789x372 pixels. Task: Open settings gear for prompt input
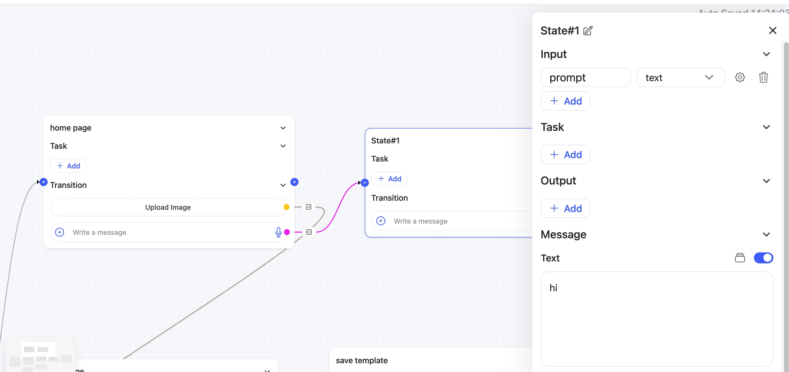click(x=740, y=77)
